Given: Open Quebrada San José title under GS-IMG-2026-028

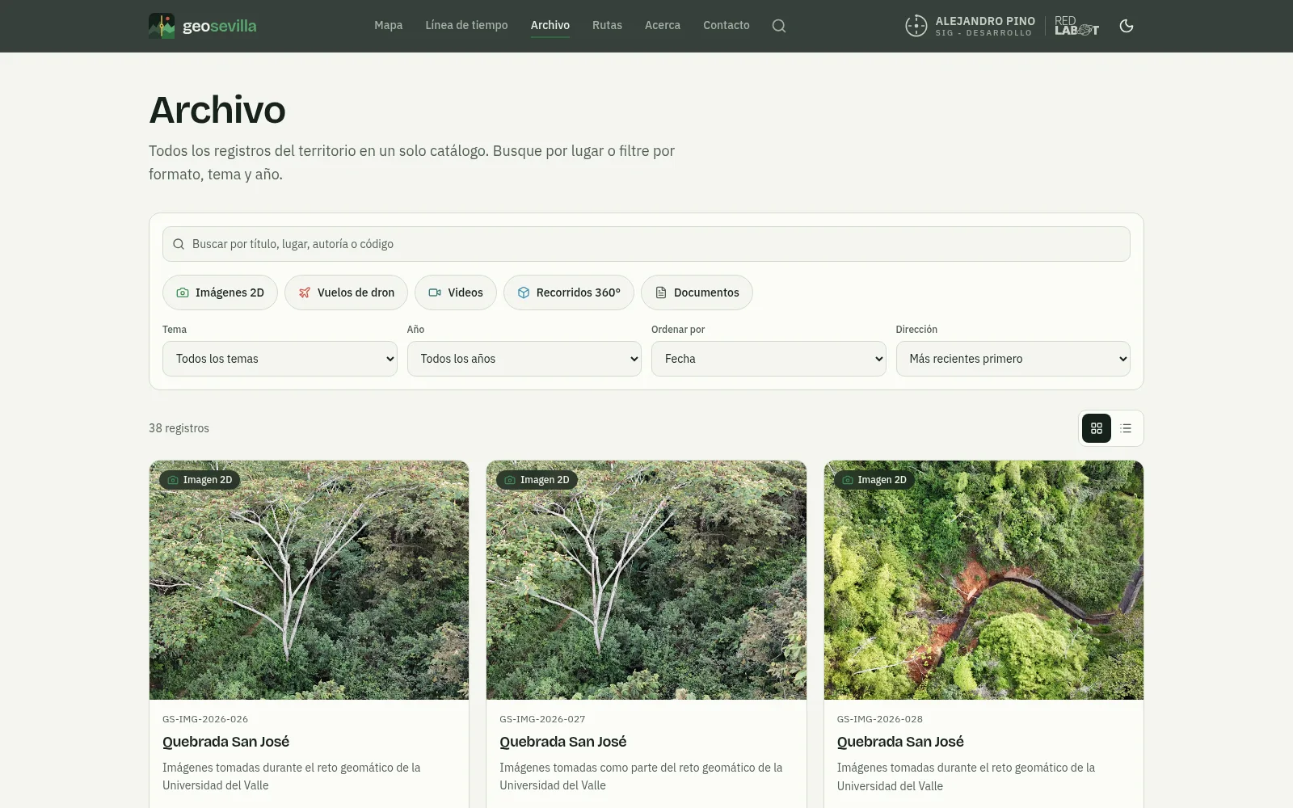Looking at the screenshot, I should click(900, 742).
